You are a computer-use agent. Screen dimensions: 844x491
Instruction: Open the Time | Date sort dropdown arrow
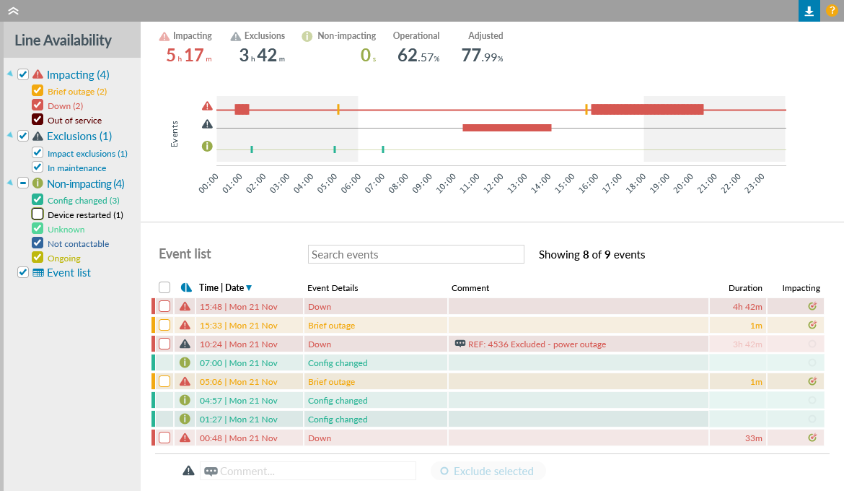tap(248, 287)
